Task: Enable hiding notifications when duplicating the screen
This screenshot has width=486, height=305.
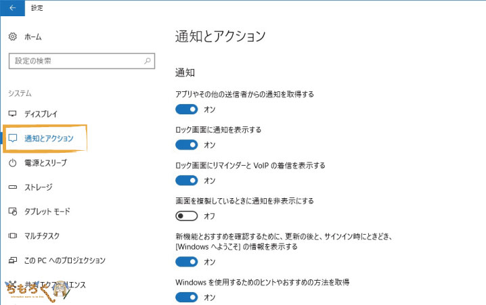Action: coord(187,216)
